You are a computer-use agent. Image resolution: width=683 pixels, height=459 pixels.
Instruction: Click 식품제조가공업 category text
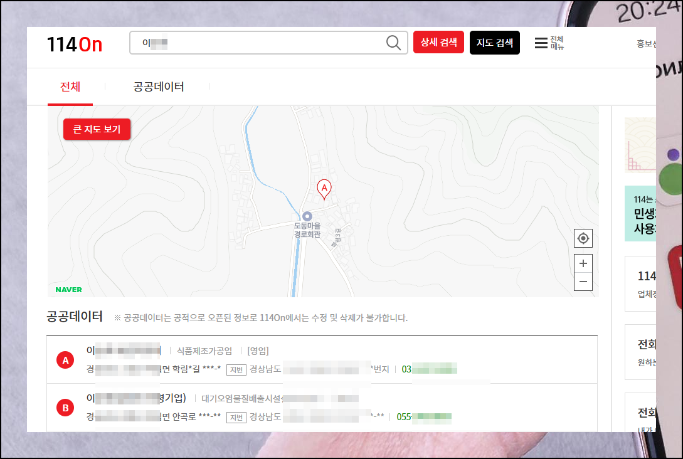pyautogui.click(x=204, y=351)
